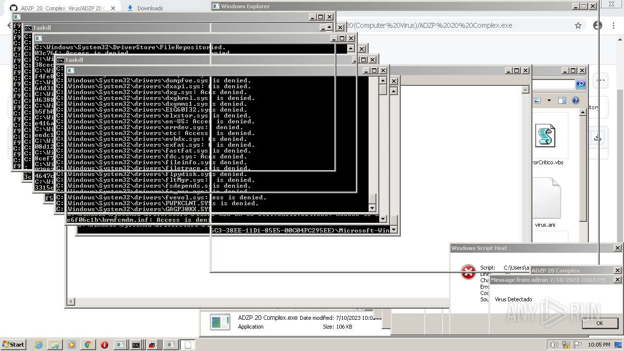Open GitHub more options ellipsis button
The height and width of the screenshot is (351, 624).
tap(601, 80)
